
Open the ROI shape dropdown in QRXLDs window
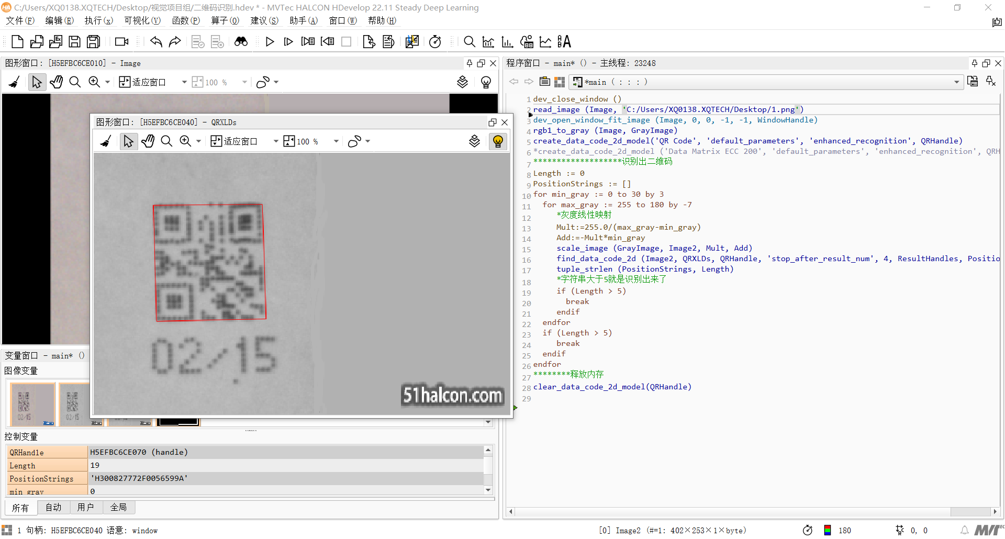(368, 141)
